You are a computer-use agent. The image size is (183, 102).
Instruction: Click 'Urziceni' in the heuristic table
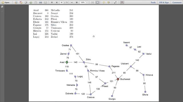[x=55, y=31]
